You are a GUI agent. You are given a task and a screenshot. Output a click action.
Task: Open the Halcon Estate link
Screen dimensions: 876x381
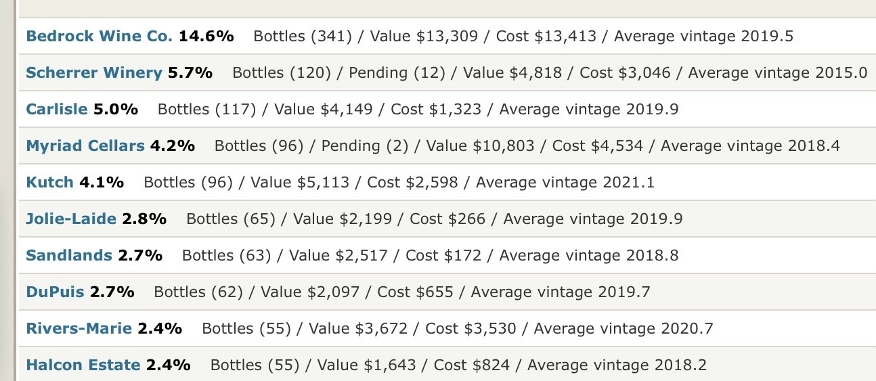click(x=83, y=365)
